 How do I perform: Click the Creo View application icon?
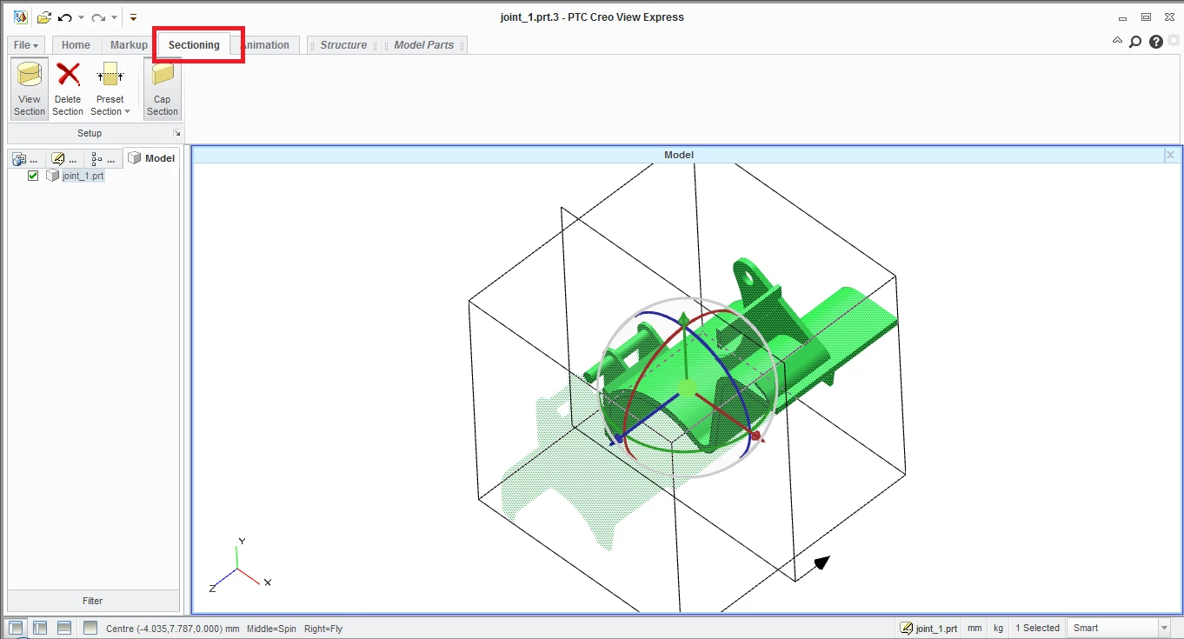pos(20,17)
